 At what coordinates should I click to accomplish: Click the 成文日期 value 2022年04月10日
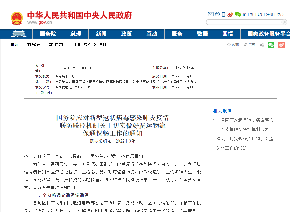(184, 76)
